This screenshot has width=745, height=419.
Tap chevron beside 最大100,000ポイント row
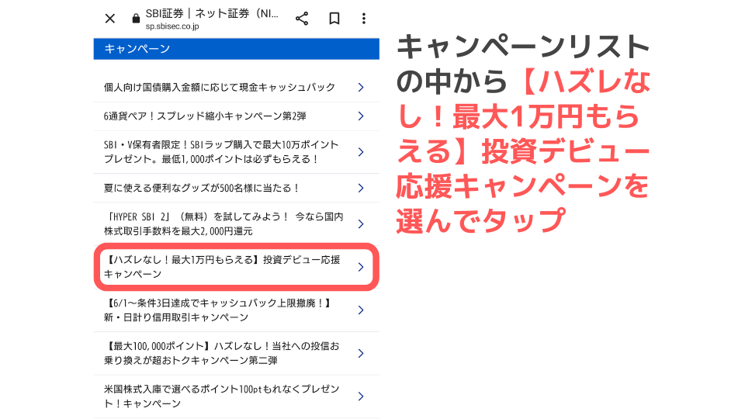click(361, 354)
